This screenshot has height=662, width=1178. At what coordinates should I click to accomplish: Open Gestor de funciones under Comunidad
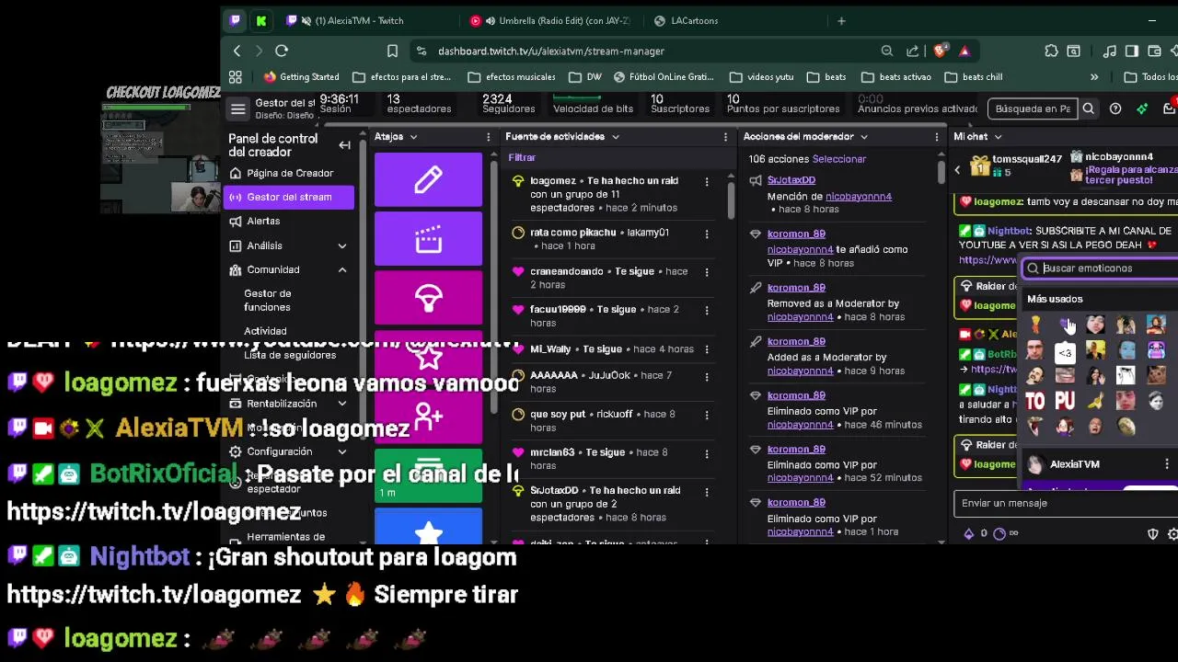click(267, 300)
